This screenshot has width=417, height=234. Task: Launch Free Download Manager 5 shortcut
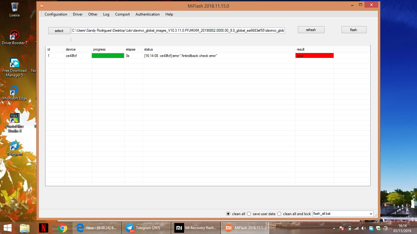tap(14, 63)
